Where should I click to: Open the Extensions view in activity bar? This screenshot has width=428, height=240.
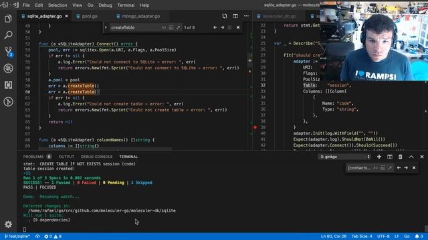pos(8,85)
